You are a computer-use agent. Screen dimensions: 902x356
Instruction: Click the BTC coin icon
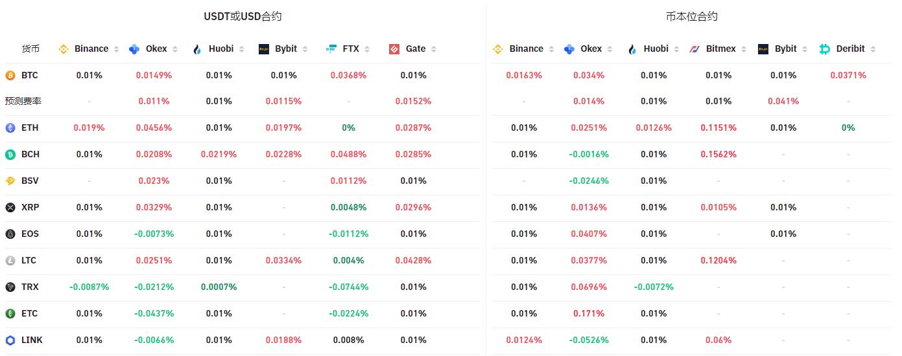pos(10,76)
